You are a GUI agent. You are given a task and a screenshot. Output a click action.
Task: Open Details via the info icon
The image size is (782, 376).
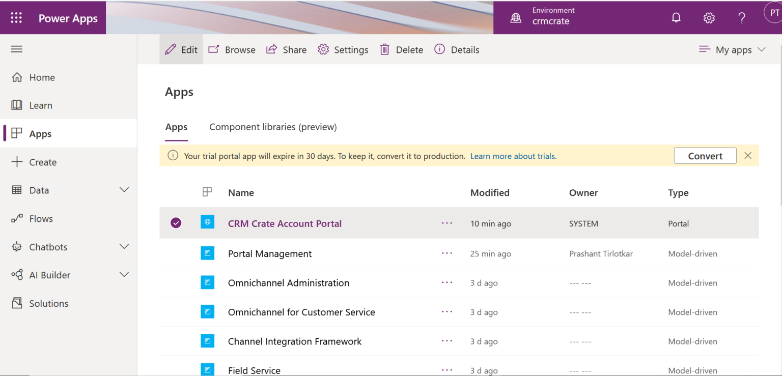click(439, 49)
